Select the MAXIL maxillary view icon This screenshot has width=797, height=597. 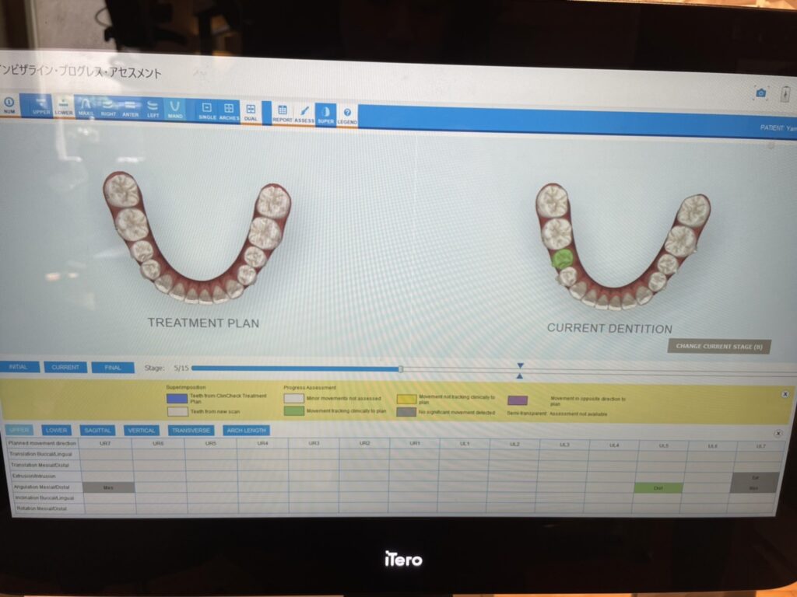tap(86, 107)
